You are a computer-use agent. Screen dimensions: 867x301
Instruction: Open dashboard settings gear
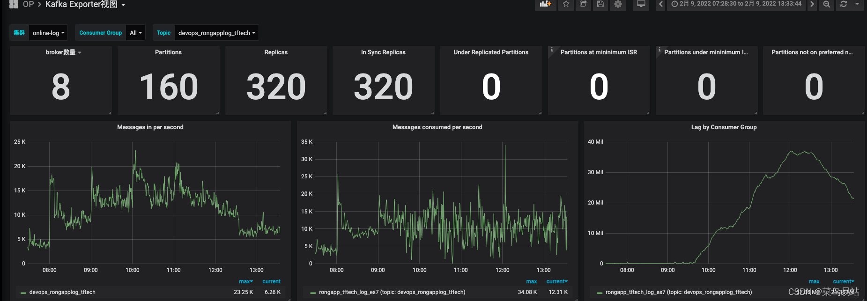(618, 4)
